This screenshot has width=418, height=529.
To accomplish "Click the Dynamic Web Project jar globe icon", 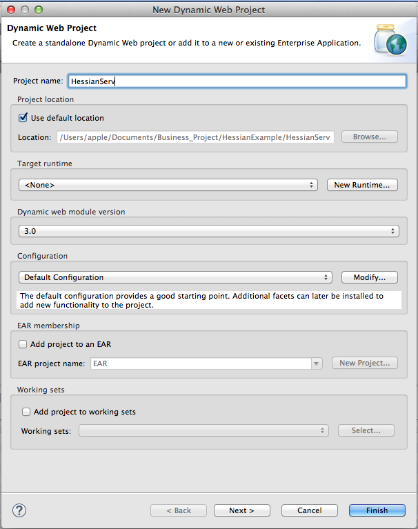I will (390, 39).
